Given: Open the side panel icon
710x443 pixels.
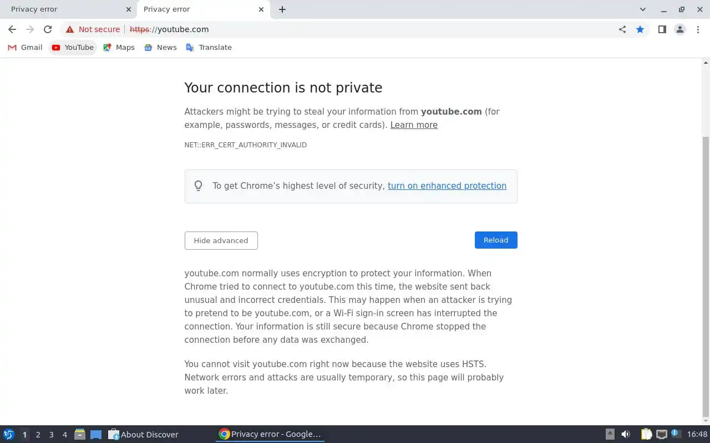Looking at the screenshot, I should point(662,29).
